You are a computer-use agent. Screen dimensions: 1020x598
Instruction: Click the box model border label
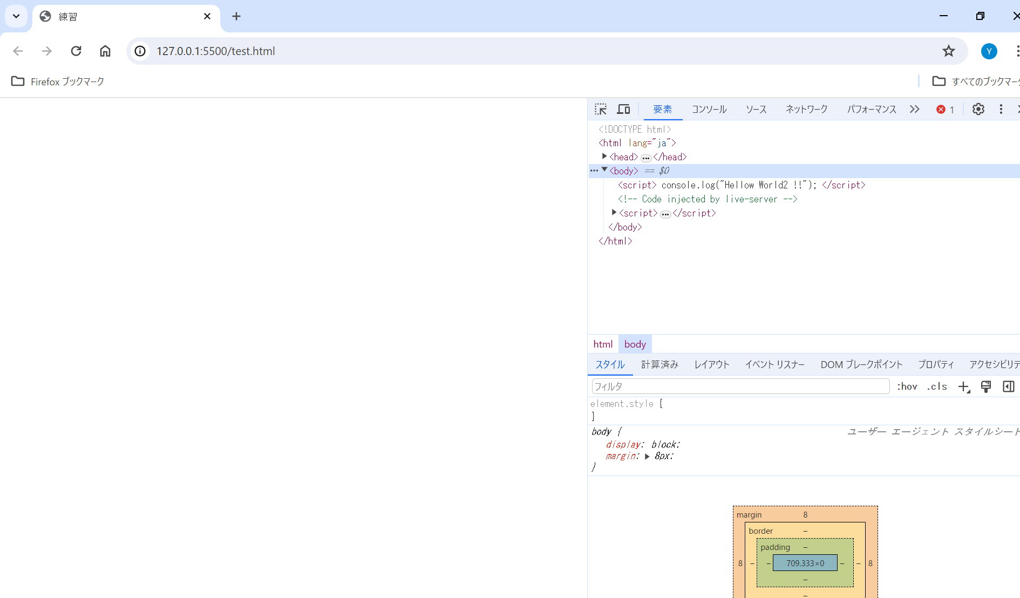click(761, 531)
